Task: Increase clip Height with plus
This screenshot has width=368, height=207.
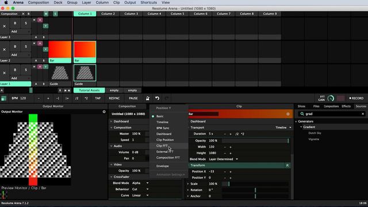Action: click(x=231, y=153)
